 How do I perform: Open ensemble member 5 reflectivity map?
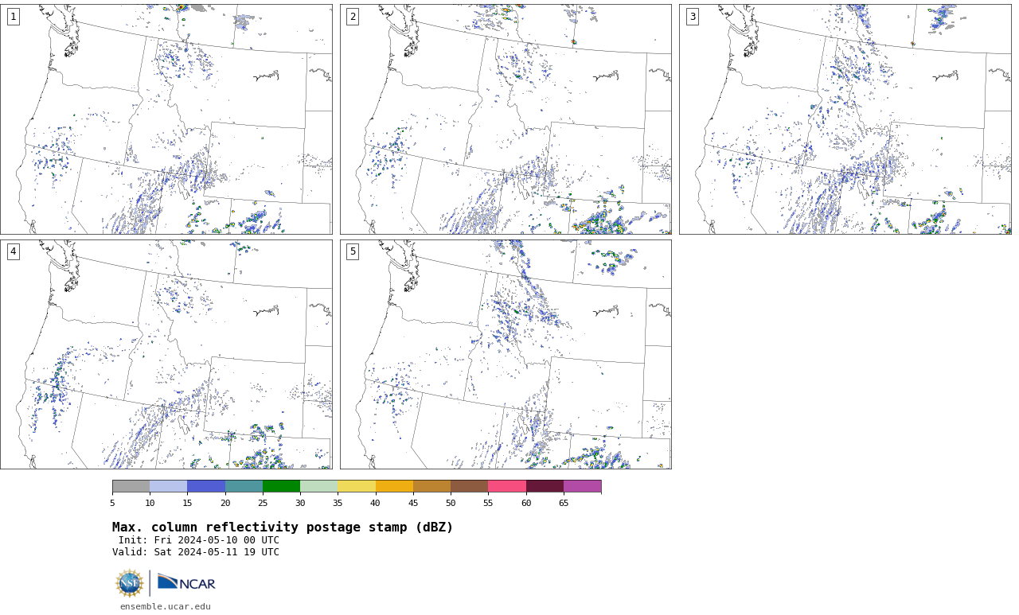point(506,354)
